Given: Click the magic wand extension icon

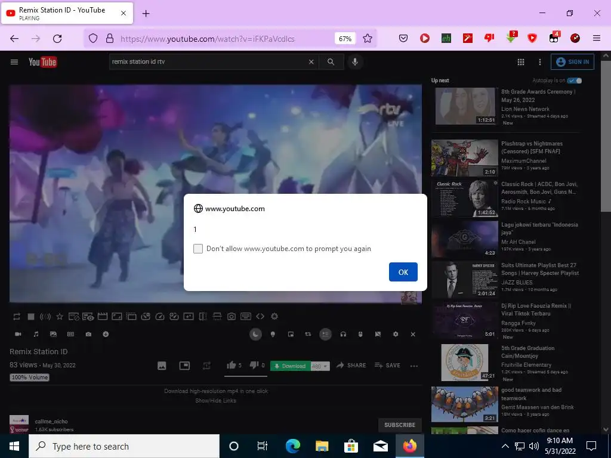Looking at the screenshot, I should pos(468,38).
